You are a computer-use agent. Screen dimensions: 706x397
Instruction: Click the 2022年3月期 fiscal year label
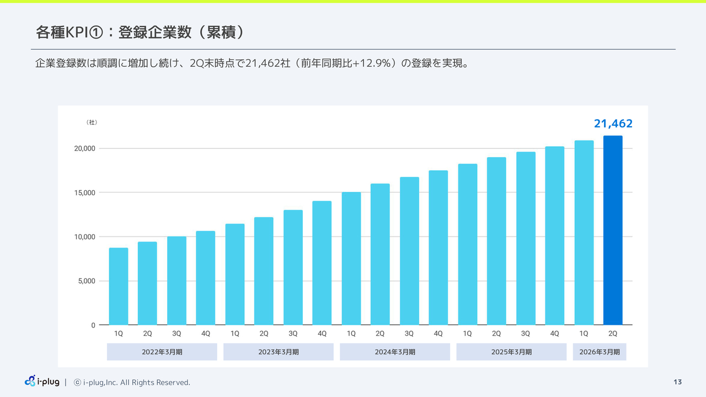[162, 352]
